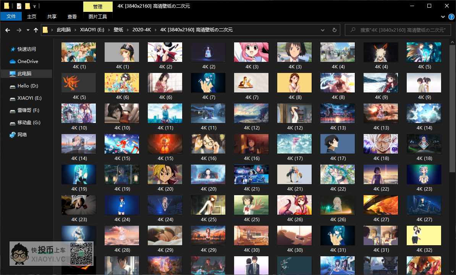Refresh the folder view

pyautogui.click(x=335, y=30)
